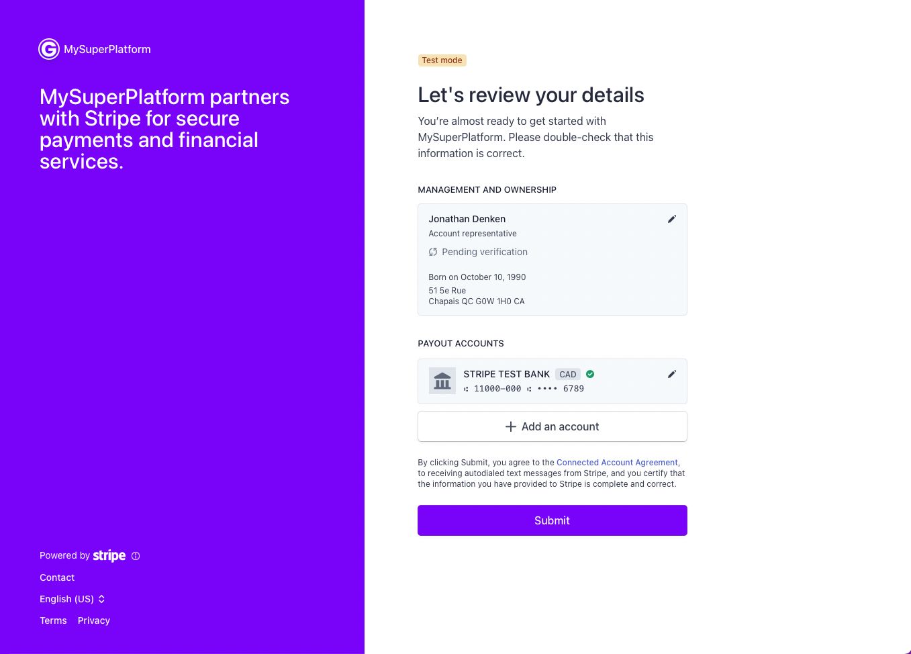This screenshot has height=654, width=911.
Task: Click the Add an account button
Action: (x=552, y=426)
